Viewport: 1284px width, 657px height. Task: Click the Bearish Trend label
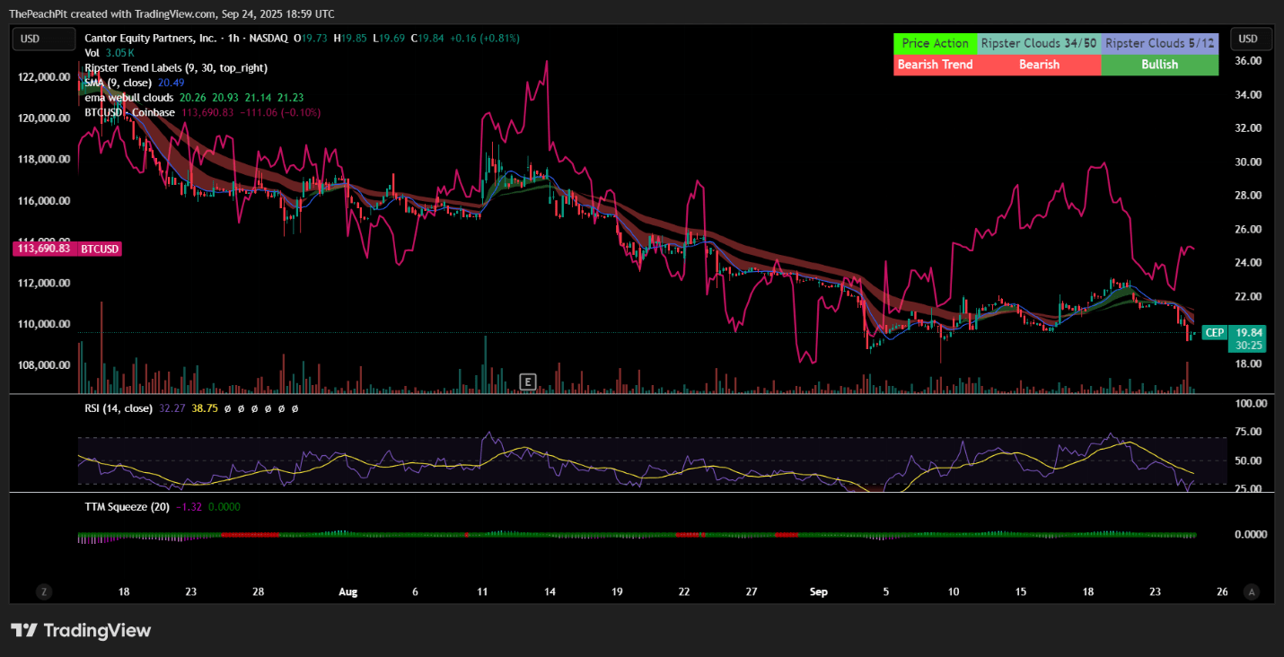(x=935, y=65)
